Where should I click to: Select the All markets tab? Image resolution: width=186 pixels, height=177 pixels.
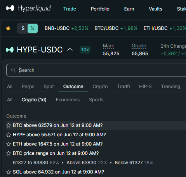[x=10, y=87]
